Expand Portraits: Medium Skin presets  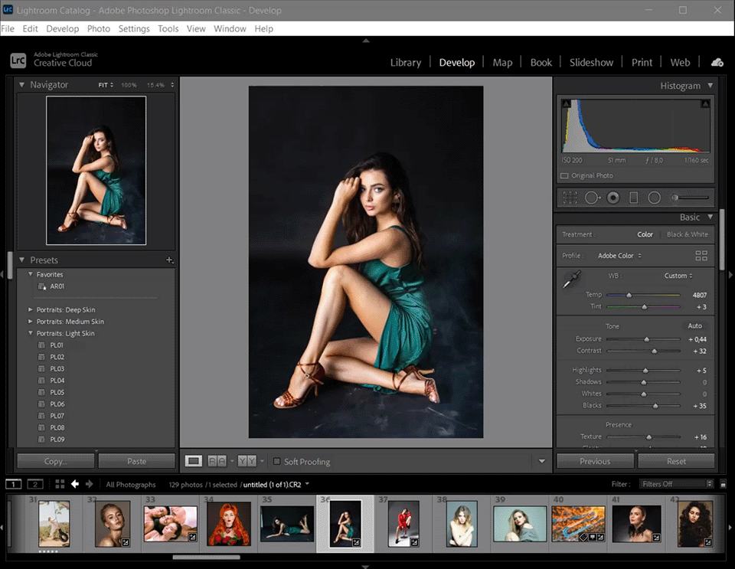pos(31,321)
